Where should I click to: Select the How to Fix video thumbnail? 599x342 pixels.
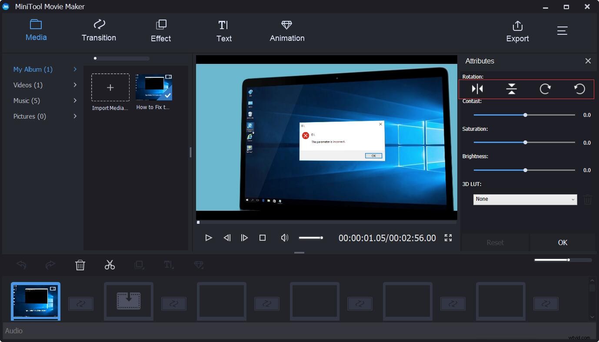(x=153, y=87)
